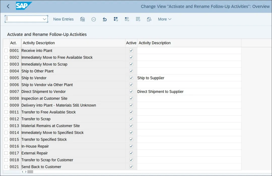Click the Copy As toolbar icon
The height and width of the screenshot is (176, 272).
pyautogui.click(x=82, y=19)
